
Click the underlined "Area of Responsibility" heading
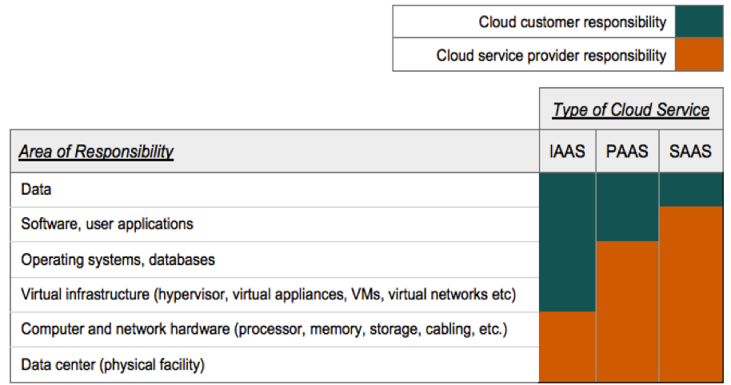tap(97, 152)
